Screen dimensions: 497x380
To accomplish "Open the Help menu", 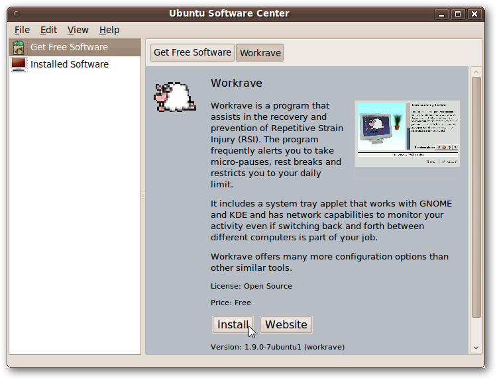I will click(x=109, y=30).
